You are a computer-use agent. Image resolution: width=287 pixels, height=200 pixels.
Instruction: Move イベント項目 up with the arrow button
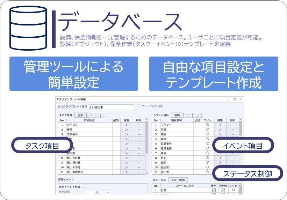(188, 115)
